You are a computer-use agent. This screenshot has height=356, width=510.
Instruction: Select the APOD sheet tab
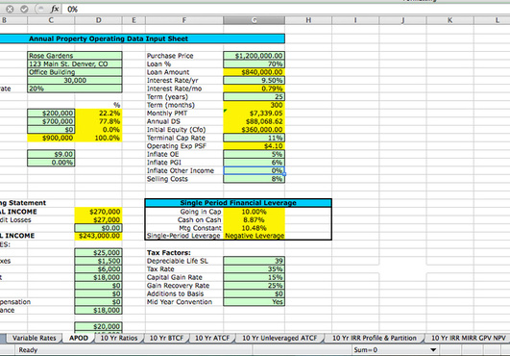point(79,338)
